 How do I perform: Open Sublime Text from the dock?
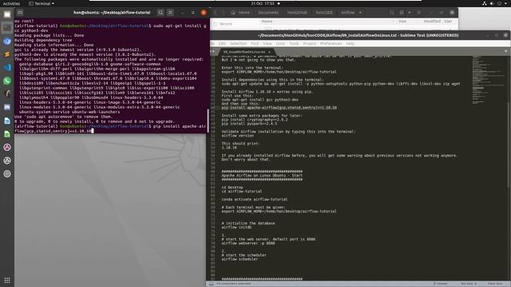7,54
